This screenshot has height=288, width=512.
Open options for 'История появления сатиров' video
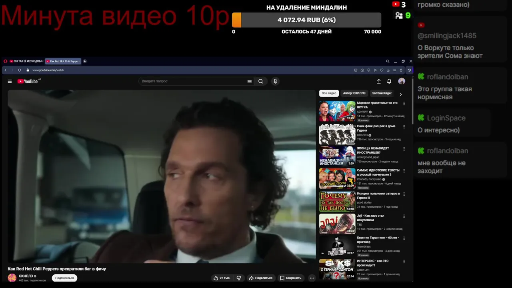(404, 194)
